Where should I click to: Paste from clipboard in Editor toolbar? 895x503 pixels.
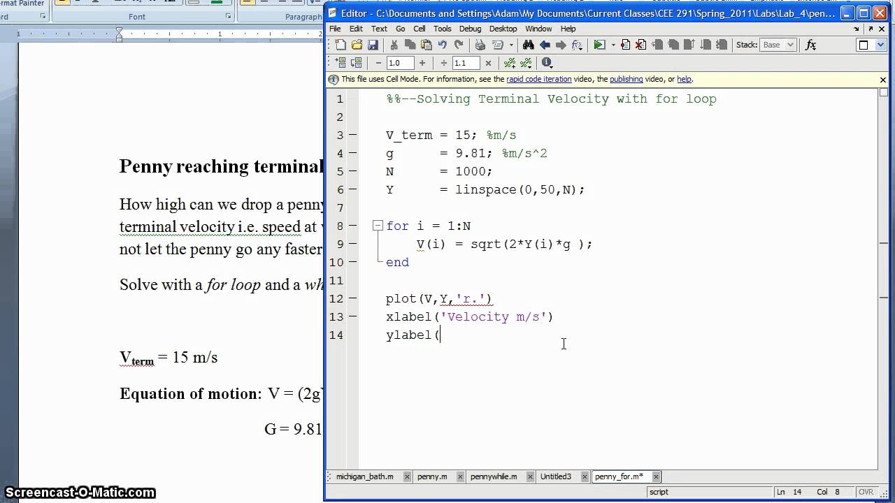coord(427,45)
